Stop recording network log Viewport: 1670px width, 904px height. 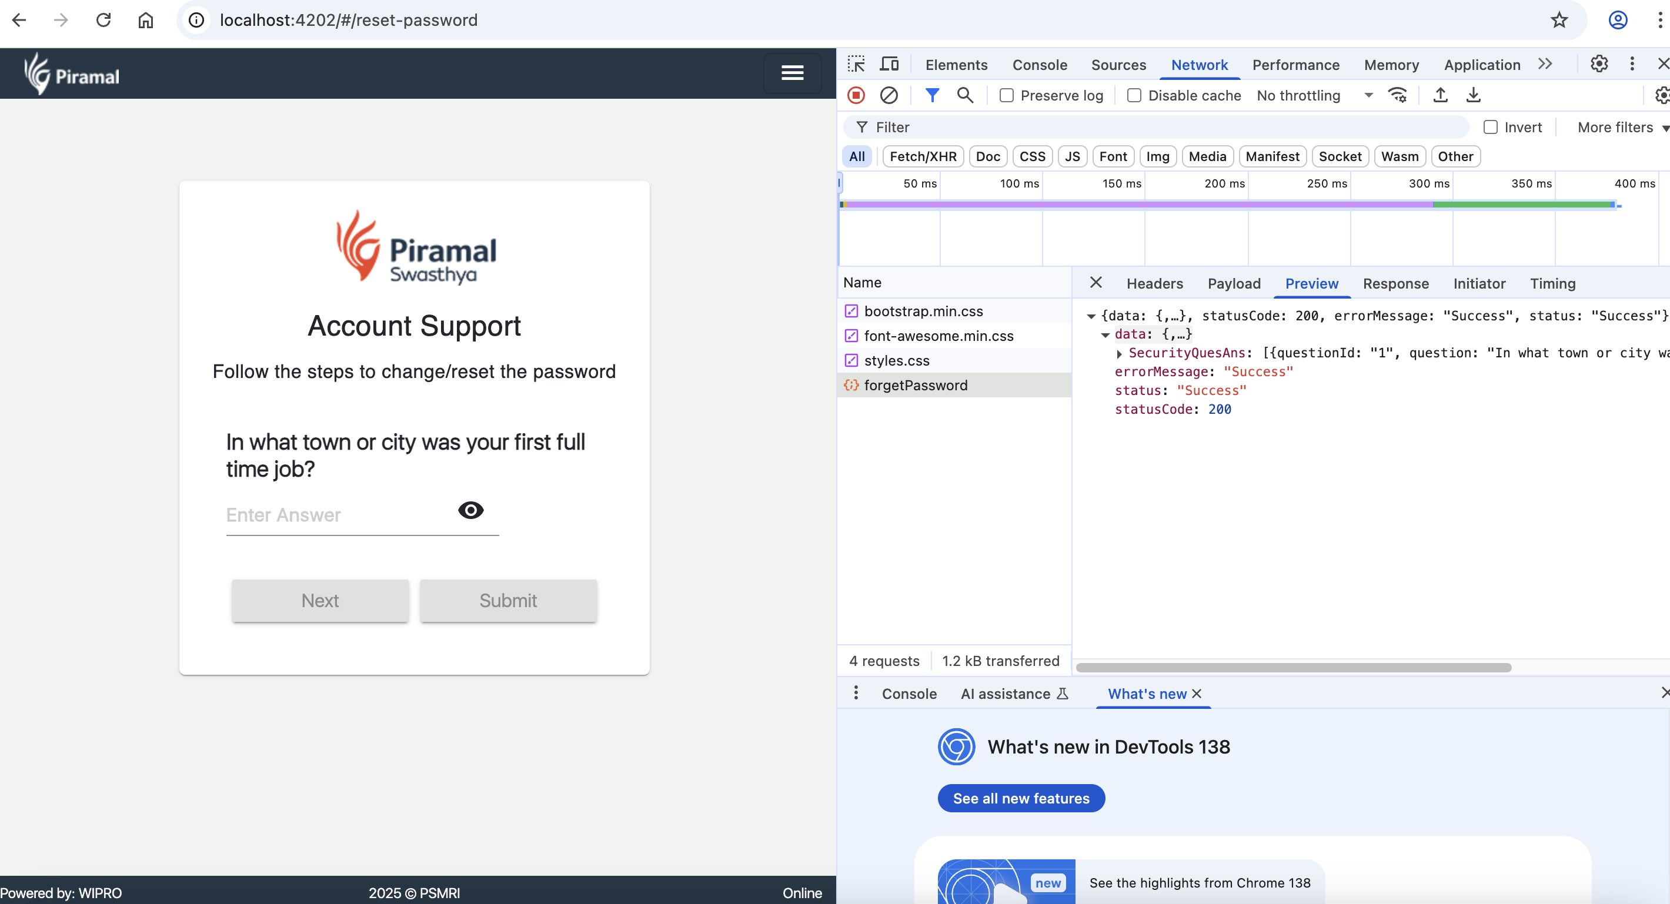tap(856, 95)
